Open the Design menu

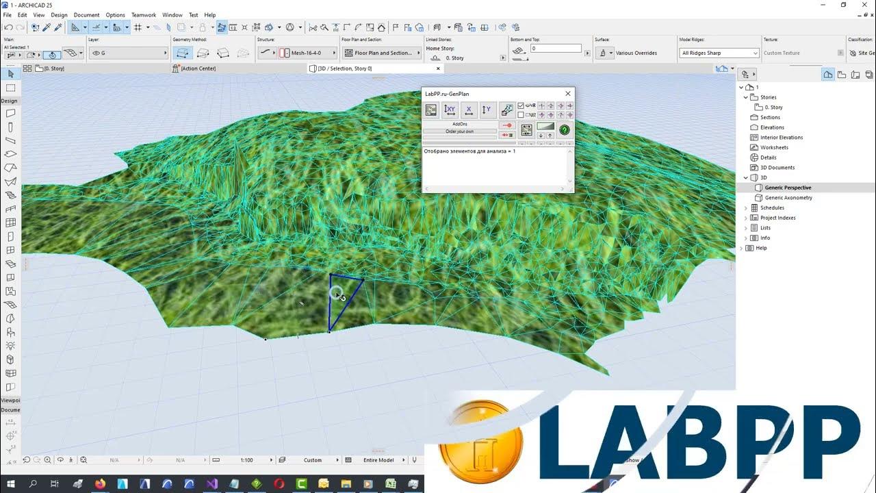pos(59,14)
